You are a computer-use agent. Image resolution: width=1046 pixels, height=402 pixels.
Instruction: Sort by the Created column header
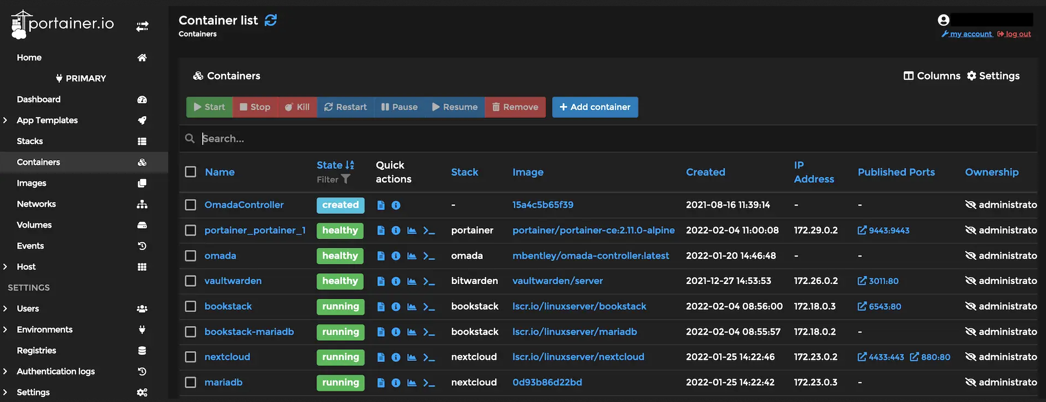706,172
